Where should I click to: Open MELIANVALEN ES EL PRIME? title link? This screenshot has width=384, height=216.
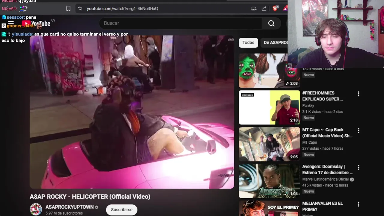click(322, 206)
